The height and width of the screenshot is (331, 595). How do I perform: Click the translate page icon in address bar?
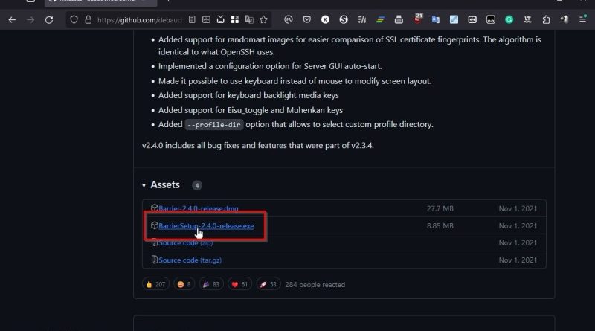(x=249, y=19)
